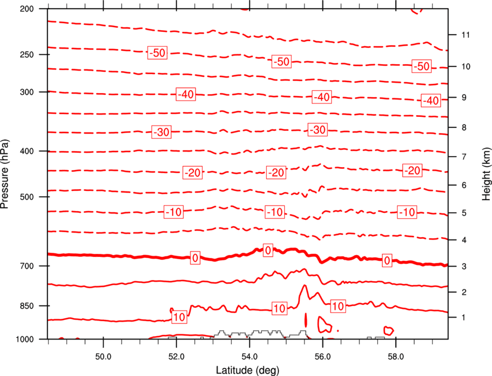Click the rightmost -20 contour label box
The width and height of the screenshot is (492, 376).
tap(412, 170)
